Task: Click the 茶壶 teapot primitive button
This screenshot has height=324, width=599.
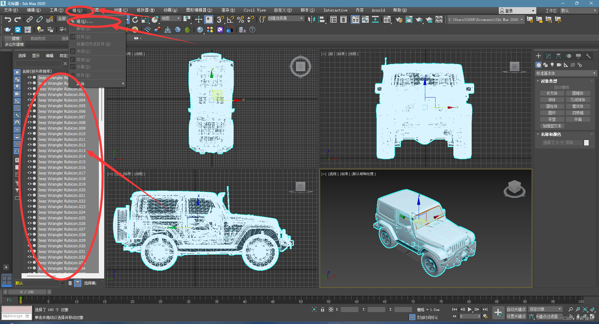Action: 552,119
